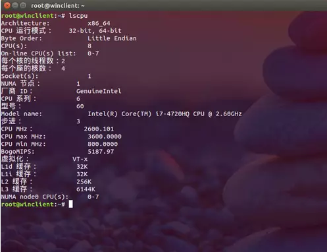Click the 'NUMA node0 CPU(s):' label
The height and width of the screenshot is (252, 327).
tap(35, 197)
